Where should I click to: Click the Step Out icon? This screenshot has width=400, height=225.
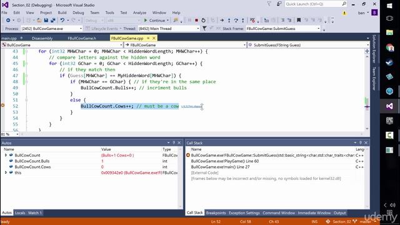[x=243, y=20]
